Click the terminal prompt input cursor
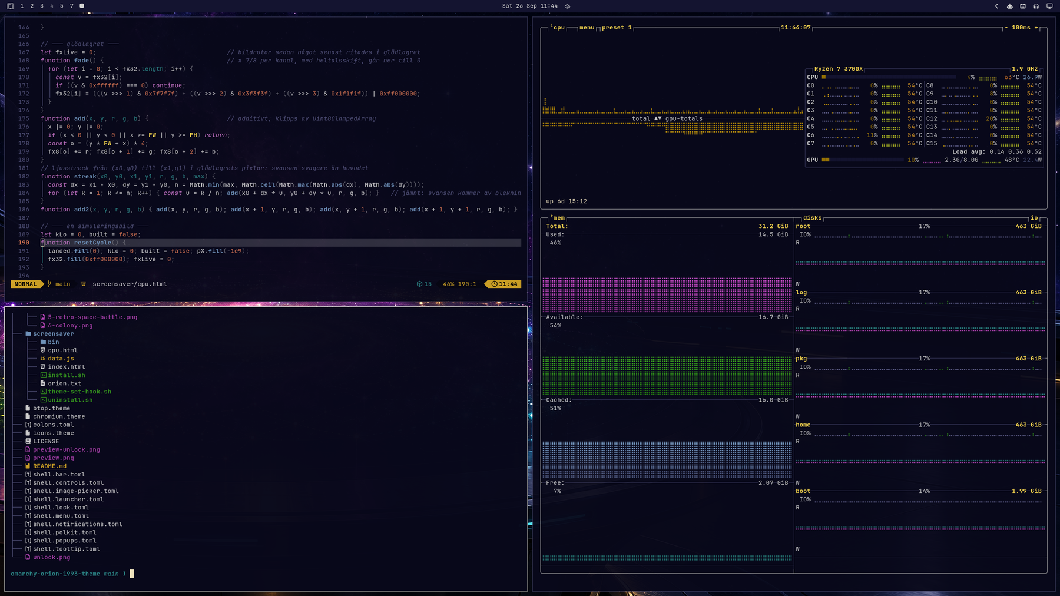Image resolution: width=1060 pixels, height=596 pixels. pyautogui.click(x=132, y=574)
